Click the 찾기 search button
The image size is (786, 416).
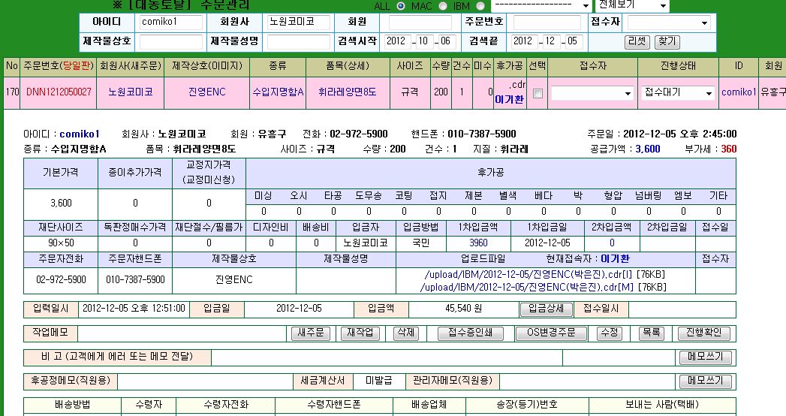pos(666,42)
